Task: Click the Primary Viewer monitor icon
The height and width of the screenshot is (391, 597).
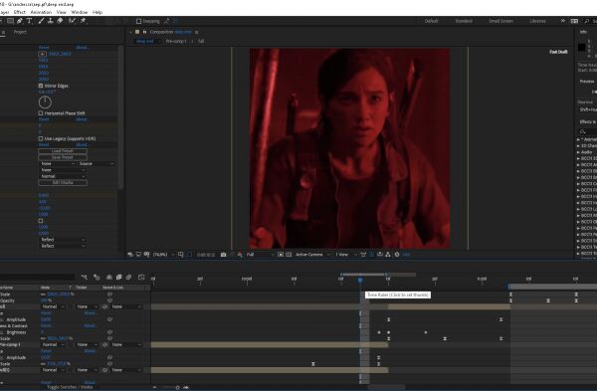Action: point(138,255)
